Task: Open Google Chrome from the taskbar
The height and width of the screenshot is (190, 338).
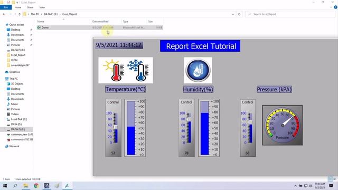Action: pos(36,186)
